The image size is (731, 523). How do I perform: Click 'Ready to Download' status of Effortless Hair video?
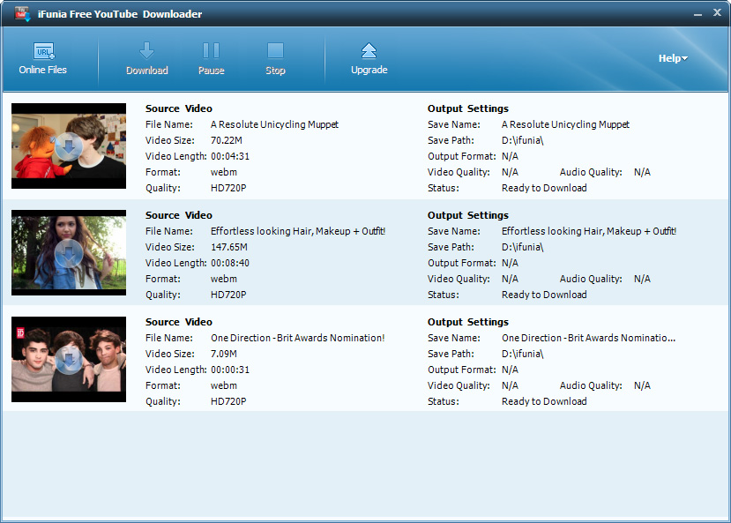pyautogui.click(x=544, y=295)
